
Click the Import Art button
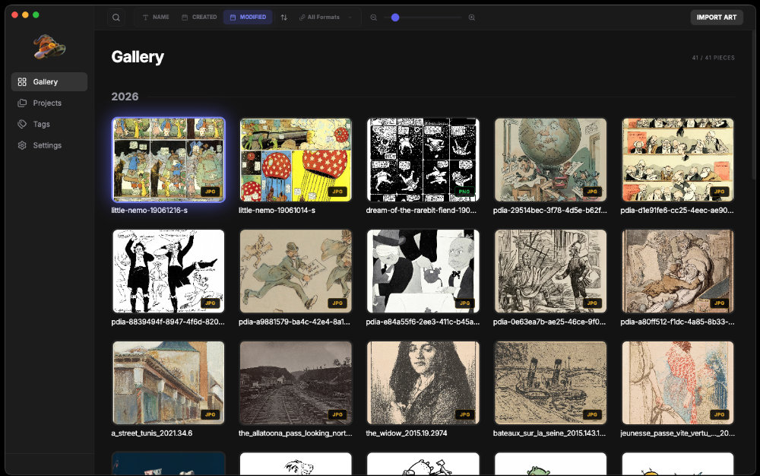[717, 17]
